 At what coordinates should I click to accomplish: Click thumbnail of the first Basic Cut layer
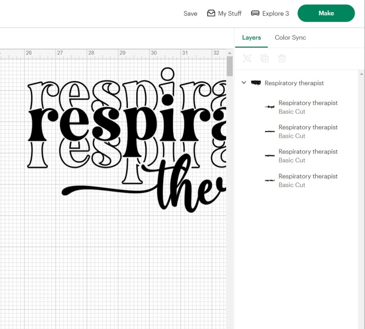click(270, 107)
